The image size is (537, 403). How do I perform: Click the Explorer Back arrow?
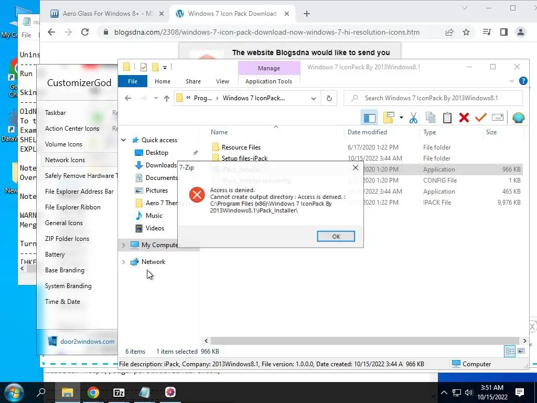(x=128, y=98)
